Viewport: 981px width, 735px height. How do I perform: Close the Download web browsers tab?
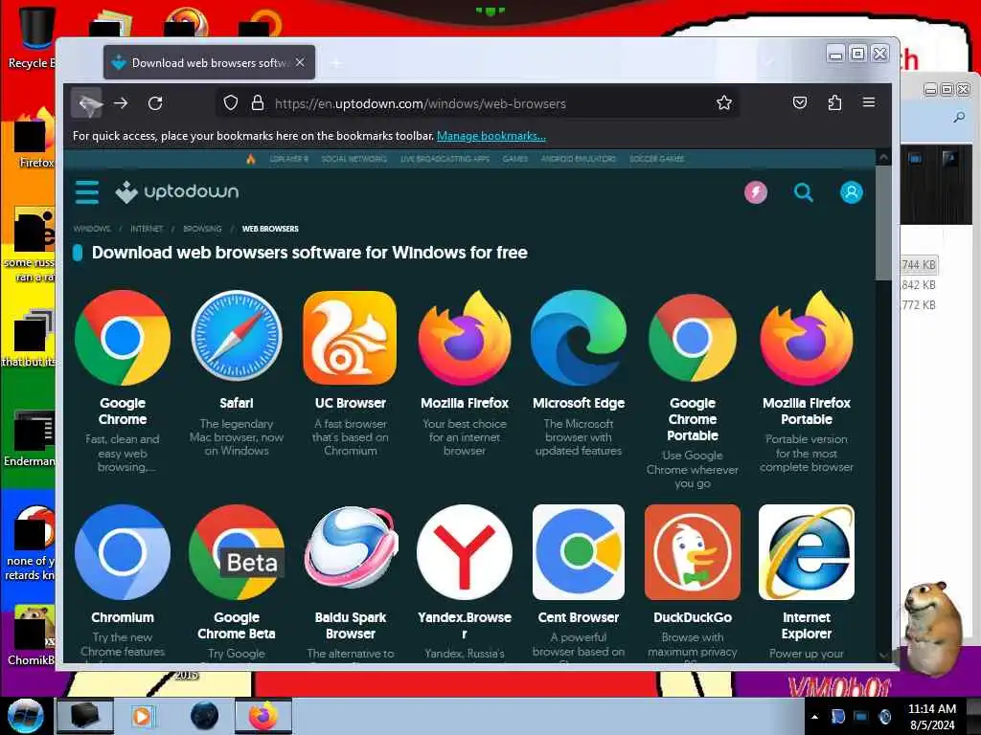(x=300, y=62)
